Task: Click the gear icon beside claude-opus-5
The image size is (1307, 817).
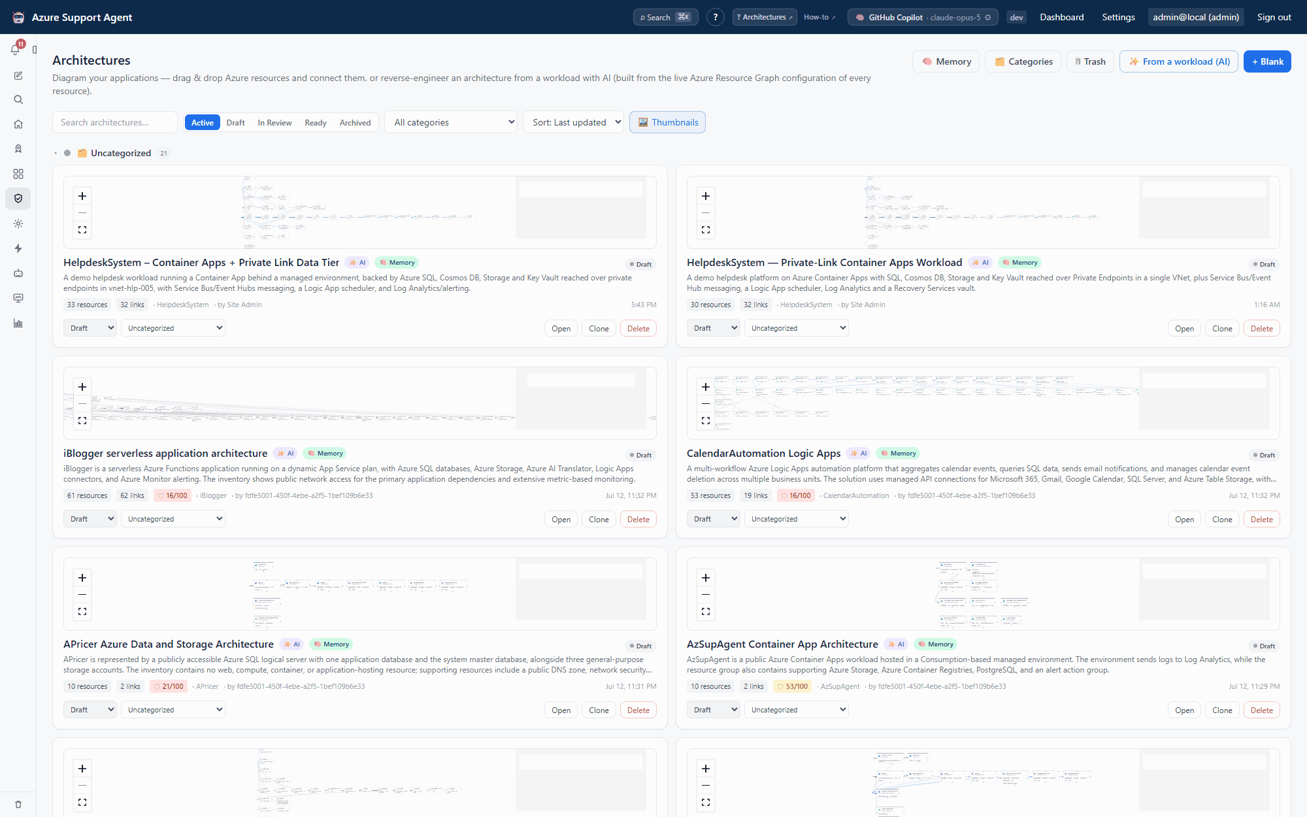Action: tap(988, 18)
